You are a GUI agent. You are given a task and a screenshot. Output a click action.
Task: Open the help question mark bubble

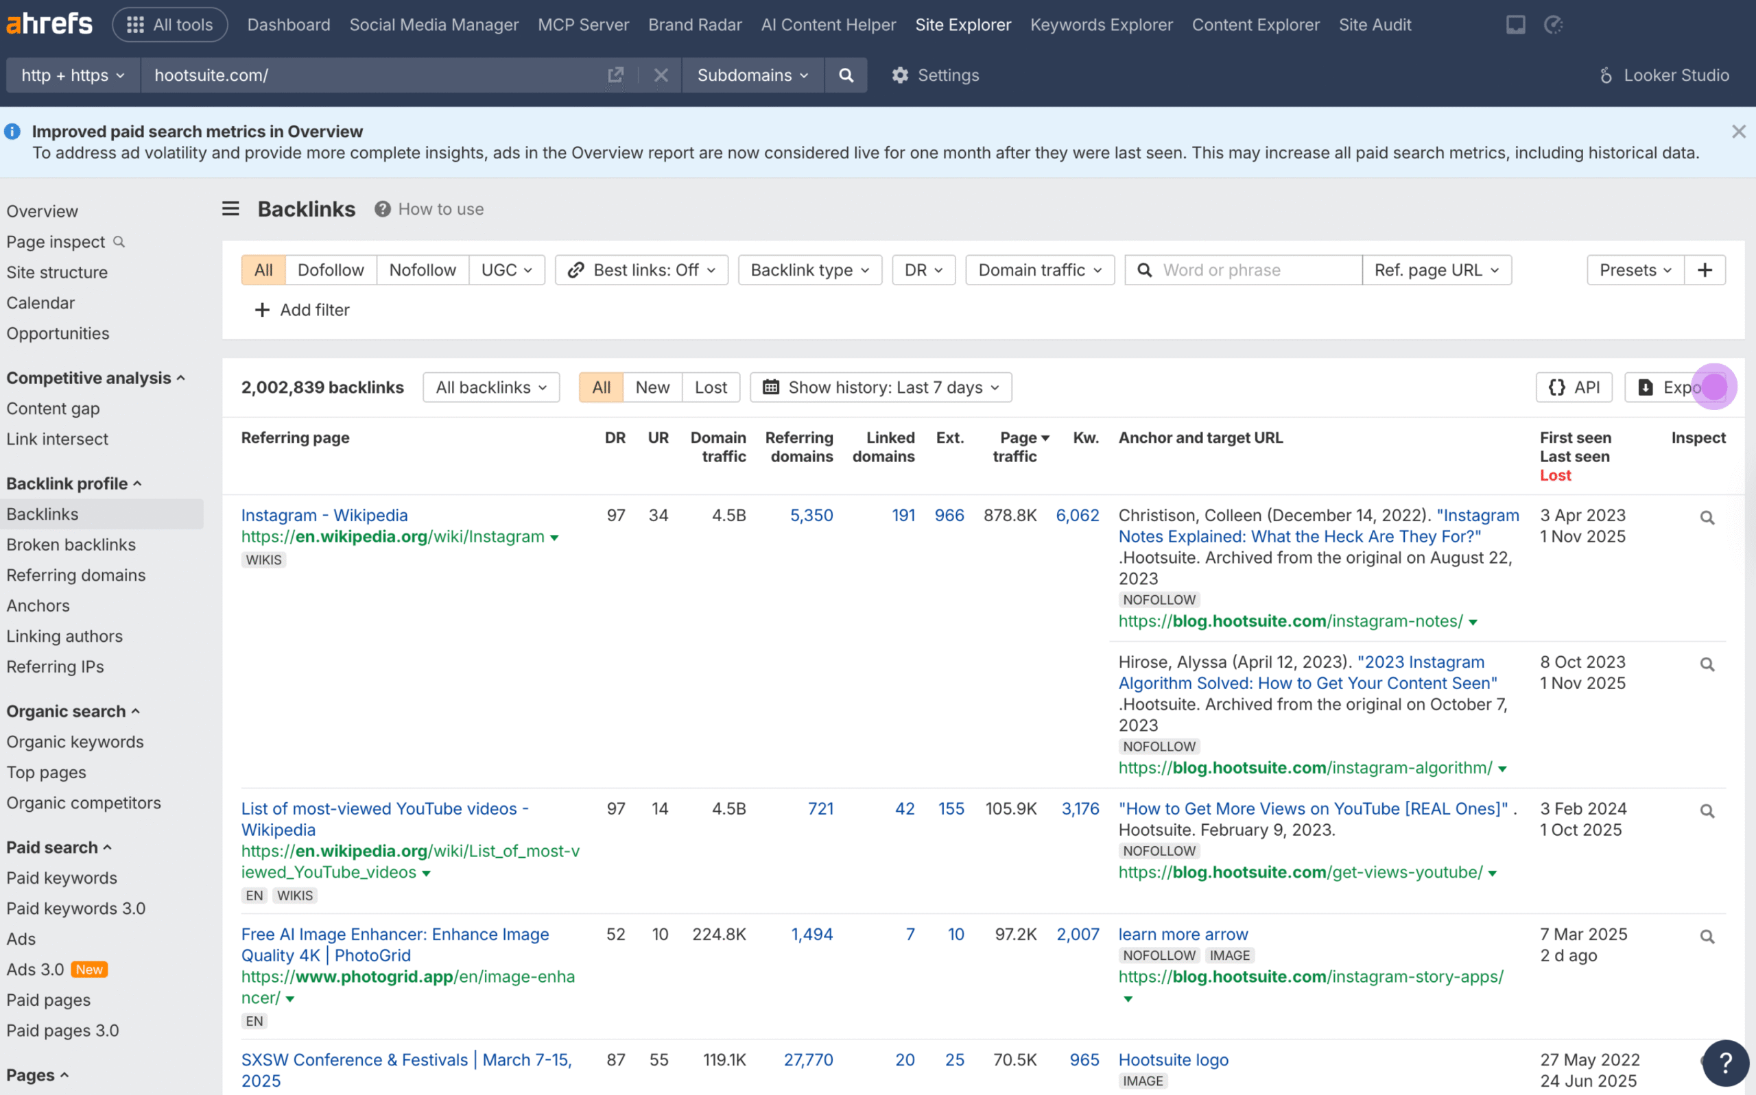coord(1726,1062)
